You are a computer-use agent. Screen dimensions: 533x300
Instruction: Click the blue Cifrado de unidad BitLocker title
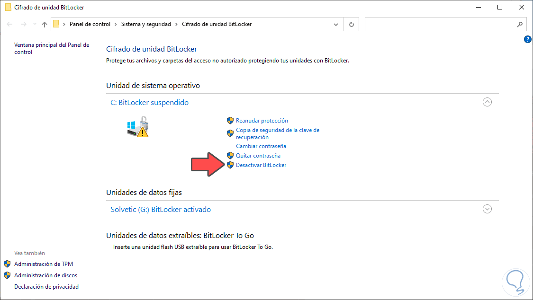[152, 49]
